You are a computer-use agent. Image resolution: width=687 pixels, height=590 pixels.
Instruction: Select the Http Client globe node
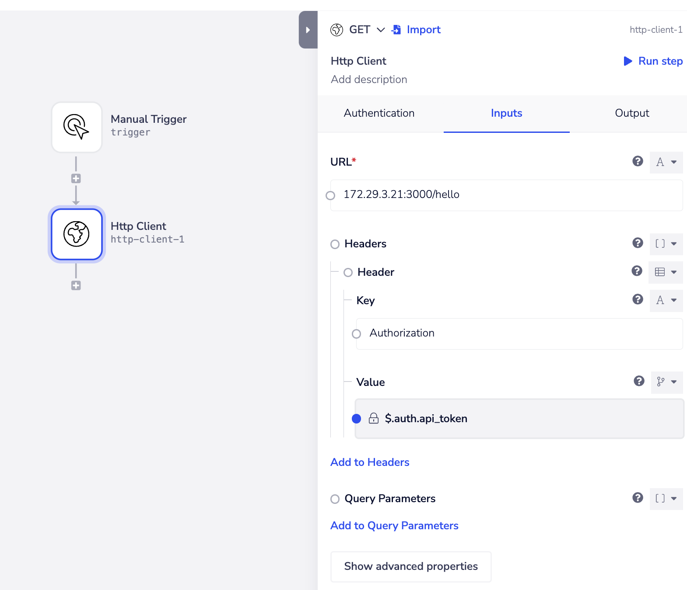(x=77, y=234)
